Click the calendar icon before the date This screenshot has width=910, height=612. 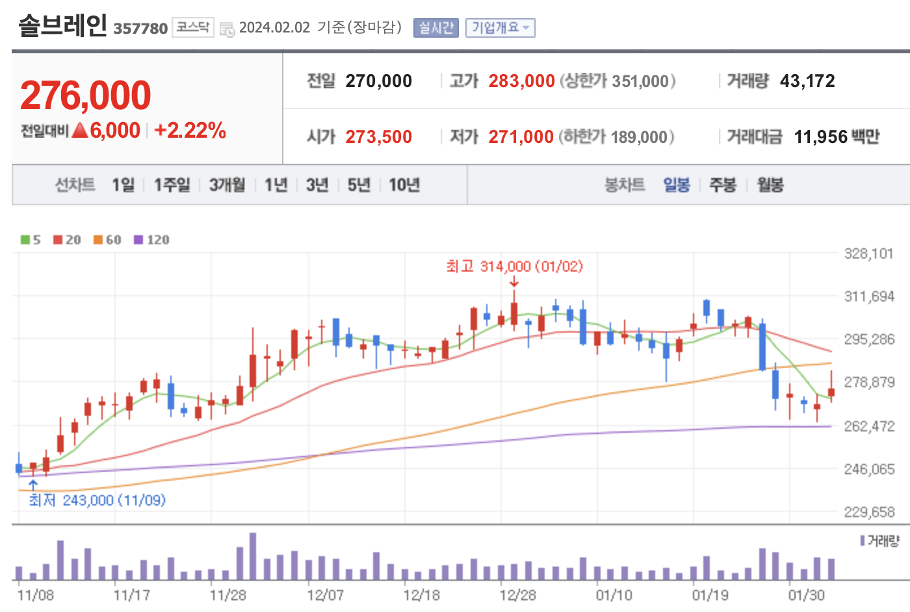tap(227, 29)
